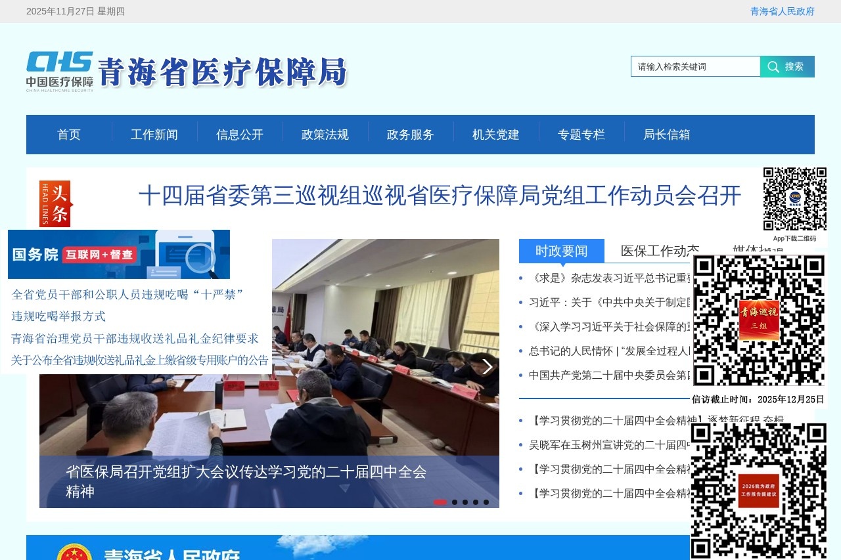Open the 局长信箱 section
The image size is (841, 560).
[x=667, y=135]
